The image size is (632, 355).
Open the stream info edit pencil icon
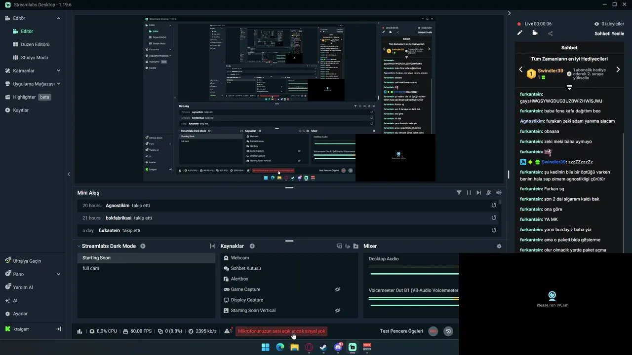coord(519,33)
